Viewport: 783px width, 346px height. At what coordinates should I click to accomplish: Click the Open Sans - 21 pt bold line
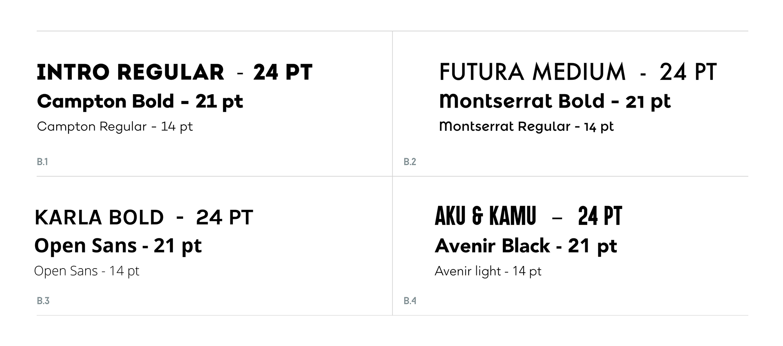click(118, 246)
